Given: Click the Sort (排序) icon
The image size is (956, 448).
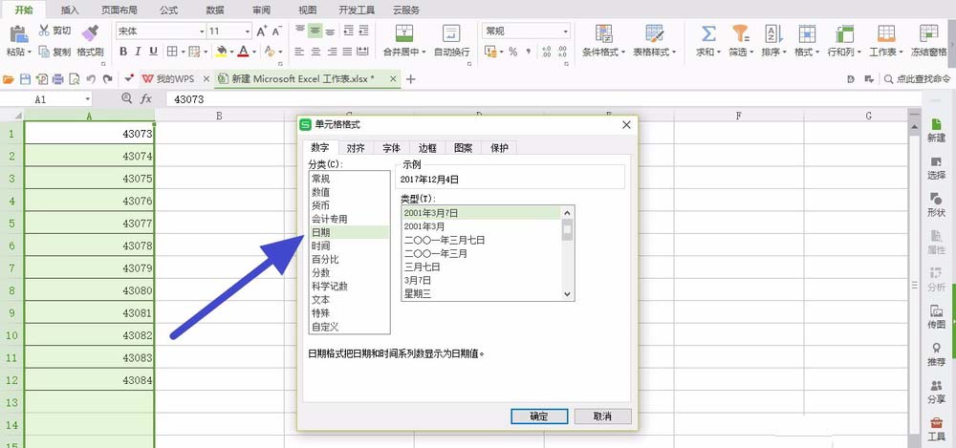Looking at the screenshot, I should click(771, 33).
